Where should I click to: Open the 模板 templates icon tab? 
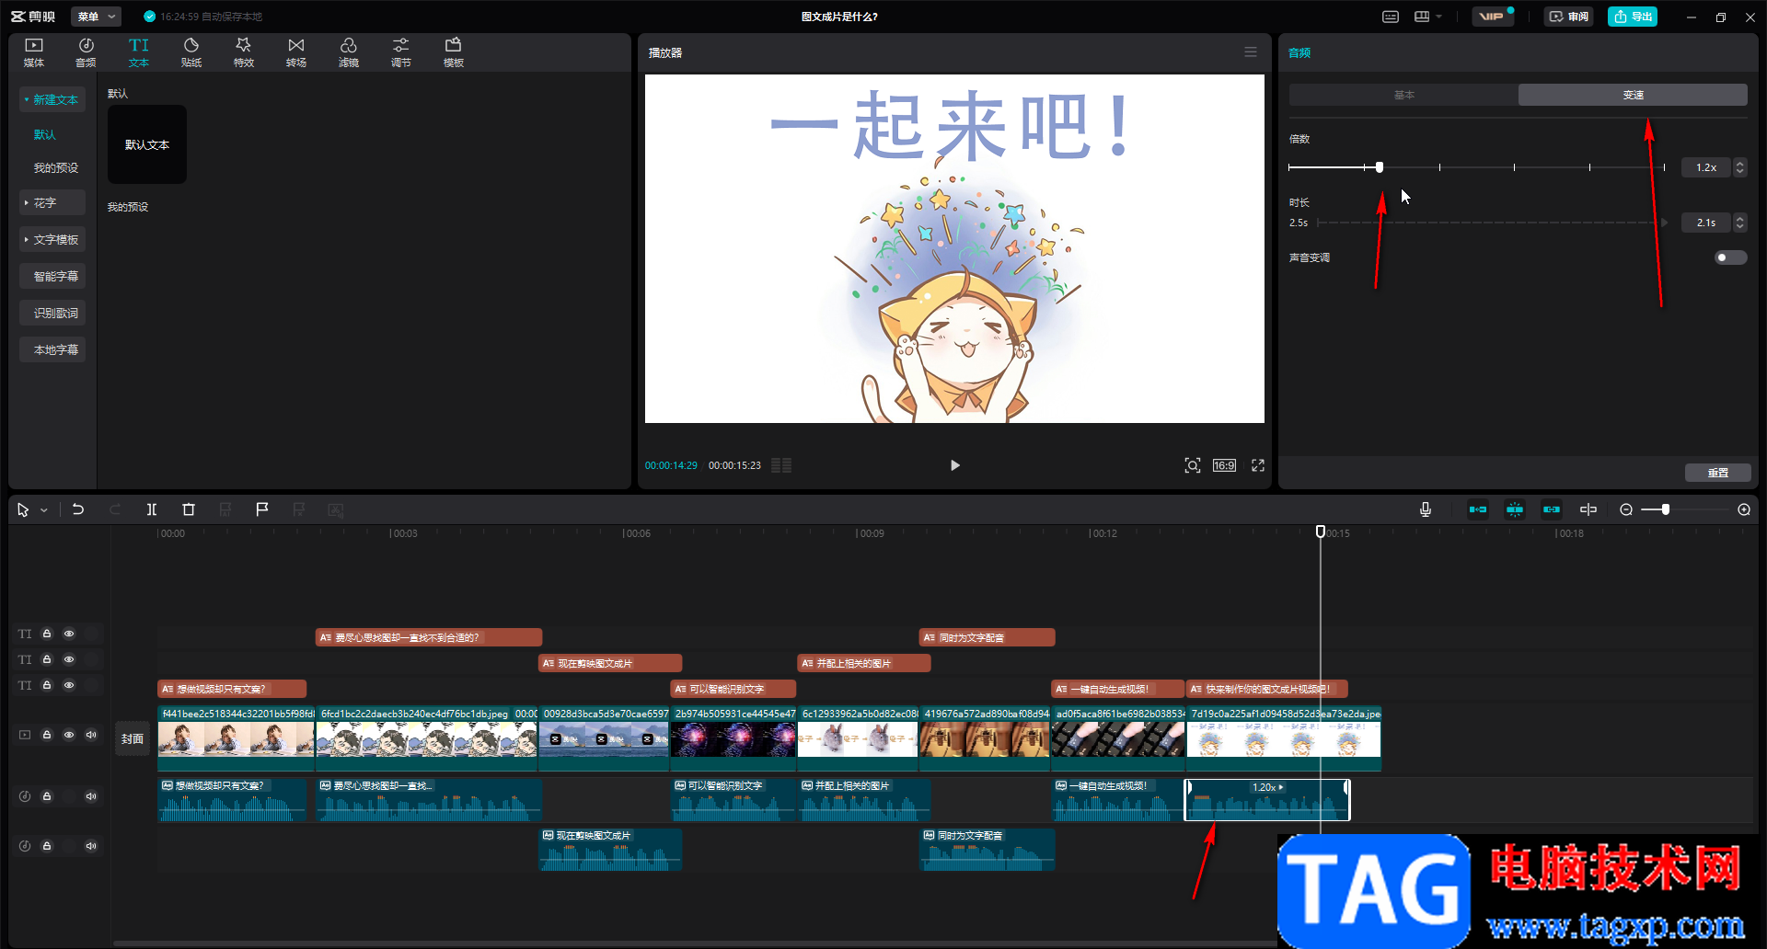pyautogui.click(x=454, y=52)
